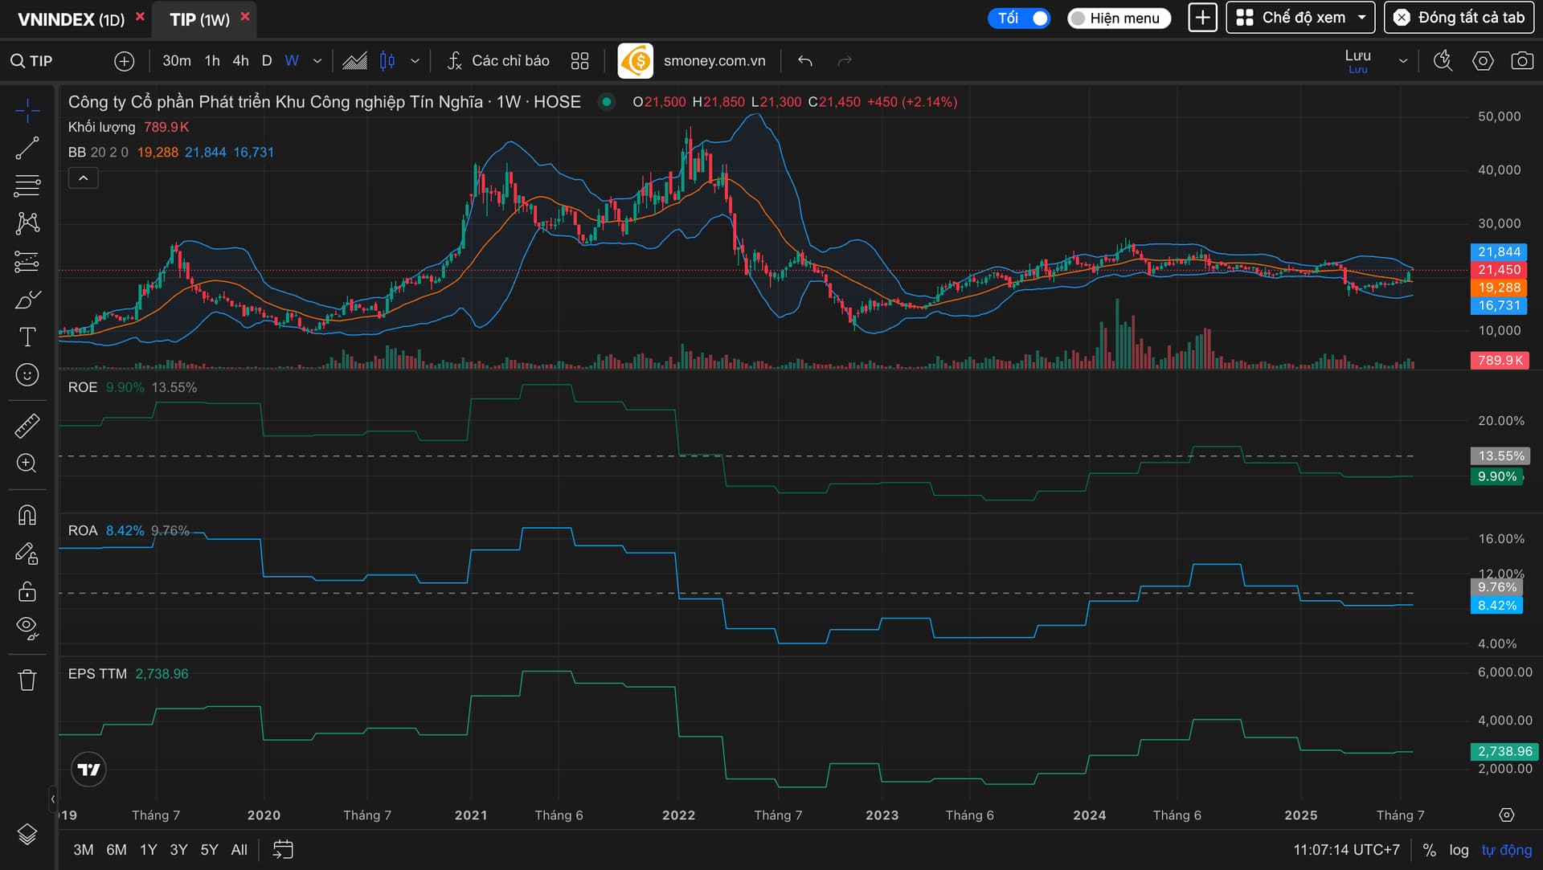Open Các chỉ báo indicators

click(498, 61)
